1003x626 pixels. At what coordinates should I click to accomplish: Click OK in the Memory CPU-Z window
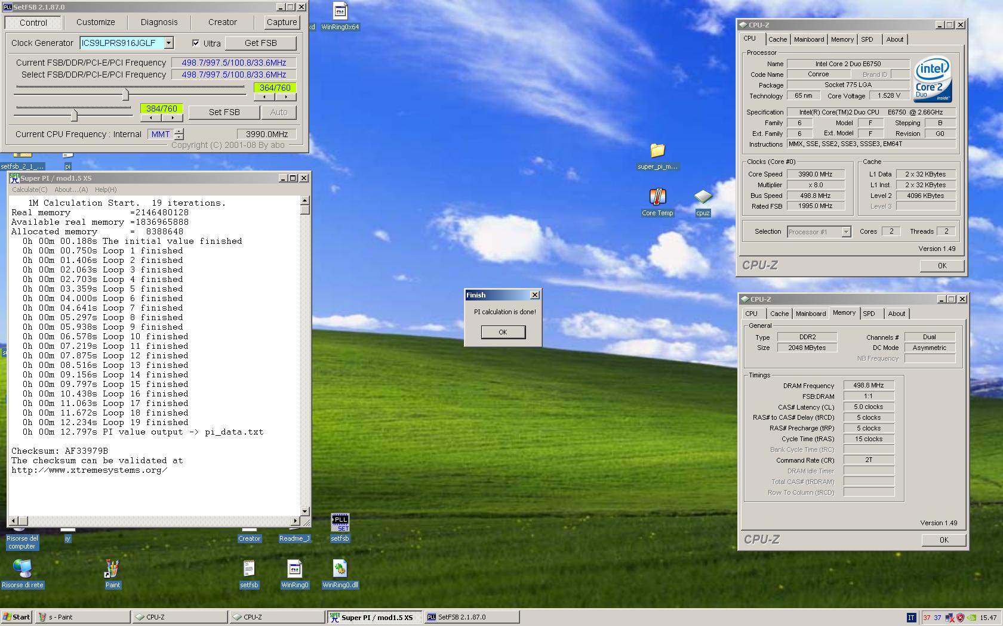[x=943, y=540]
